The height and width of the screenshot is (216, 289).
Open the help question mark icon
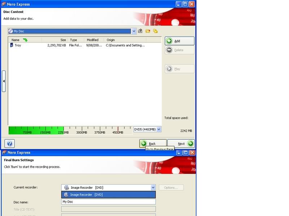click(x=10, y=143)
